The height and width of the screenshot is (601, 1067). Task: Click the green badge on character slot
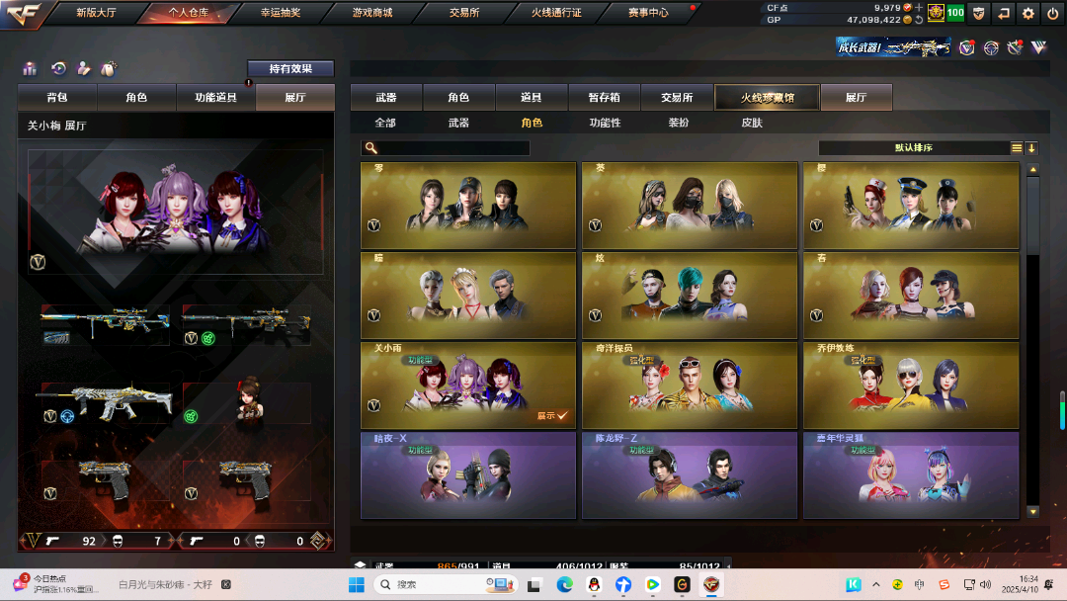click(192, 416)
